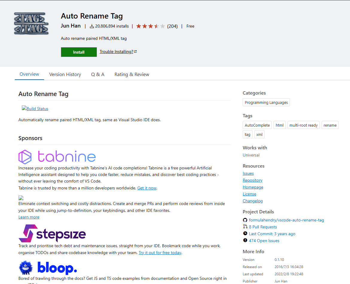
Task: Open the Issues resource link
Action: [248, 173]
